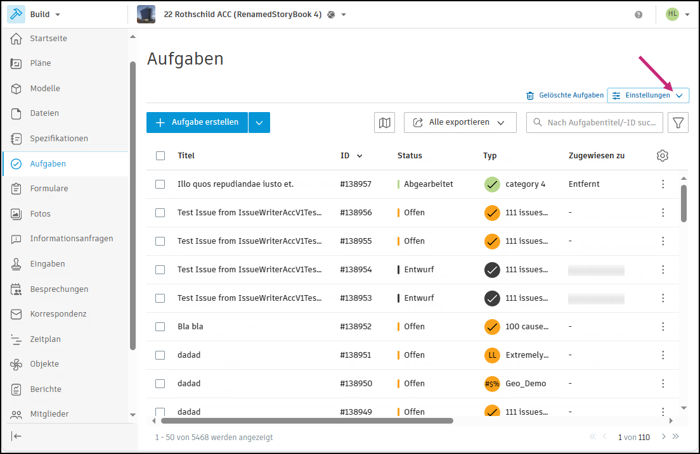Click the Aufgabe erstellen button
The height and width of the screenshot is (454, 700).
tap(197, 123)
